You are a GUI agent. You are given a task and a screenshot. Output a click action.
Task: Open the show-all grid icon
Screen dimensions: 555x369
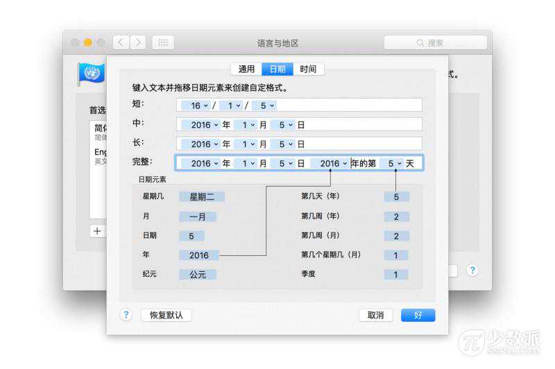click(x=163, y=43)
